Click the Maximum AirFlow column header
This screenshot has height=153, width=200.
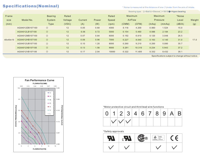[x=132, y=18]
